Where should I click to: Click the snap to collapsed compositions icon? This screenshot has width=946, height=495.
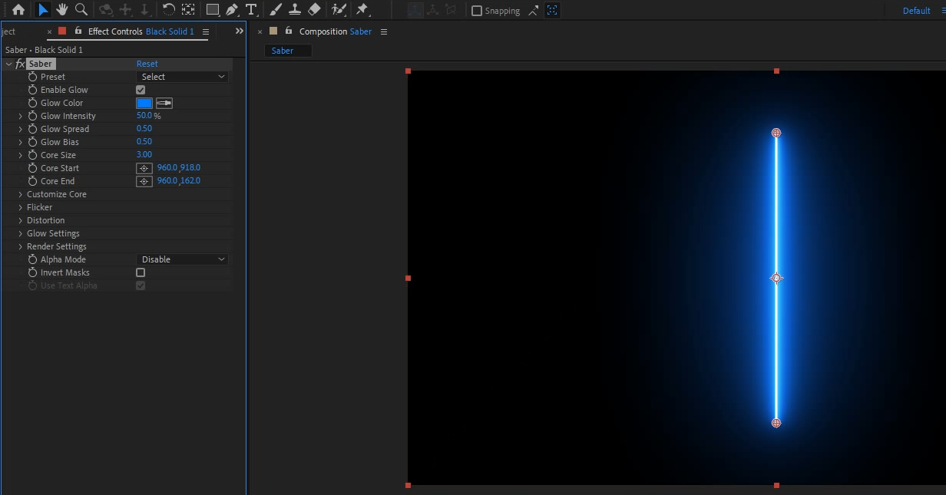coord(552,11)
